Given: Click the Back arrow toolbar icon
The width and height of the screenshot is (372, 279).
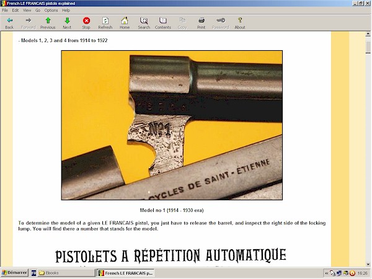Looking at the screenshot, I should pyautogui.click(x=9, y=20).
